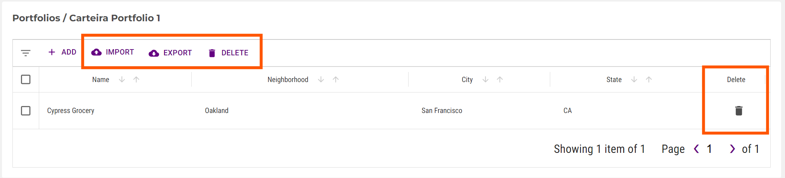Sort City column descending
This screenshot has height=178, width=785.
(x=485, y=79)
